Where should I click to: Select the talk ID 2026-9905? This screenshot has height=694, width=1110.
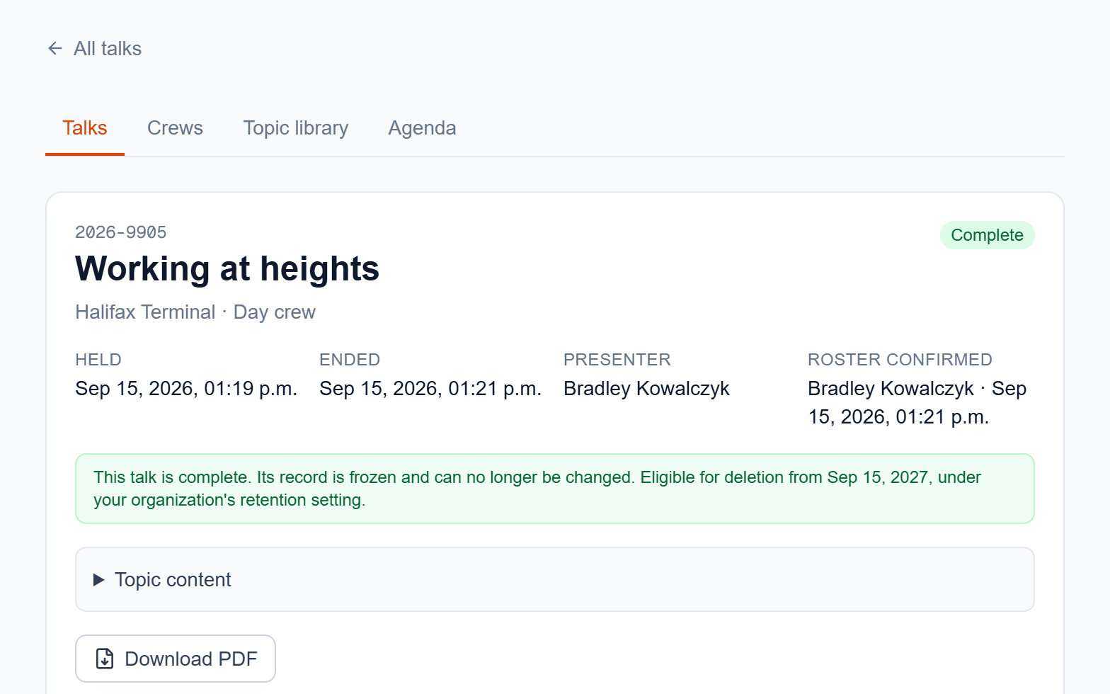[121, 232]
